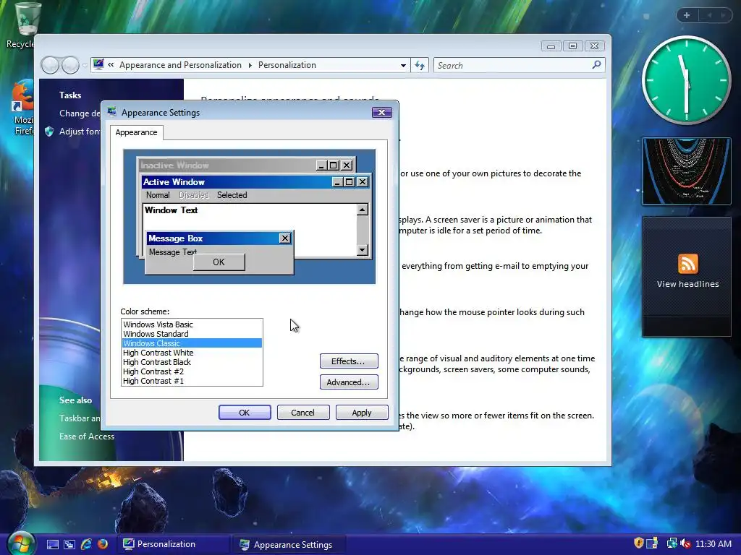Click the search magnifier icon in Personalization window
The height and width of the screenshot is (555, 741).
pyautogui.click(x=596, y=64)
